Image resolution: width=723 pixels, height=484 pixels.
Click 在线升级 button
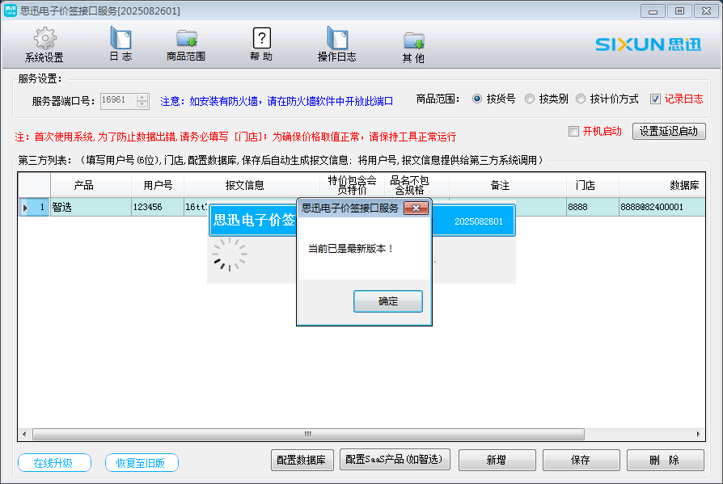pyautogui.click(x=54, y=463)
